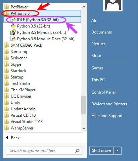The image size is (138, 161).
Task: Click the WampServer folder icon
Action: tap(6, 128)
